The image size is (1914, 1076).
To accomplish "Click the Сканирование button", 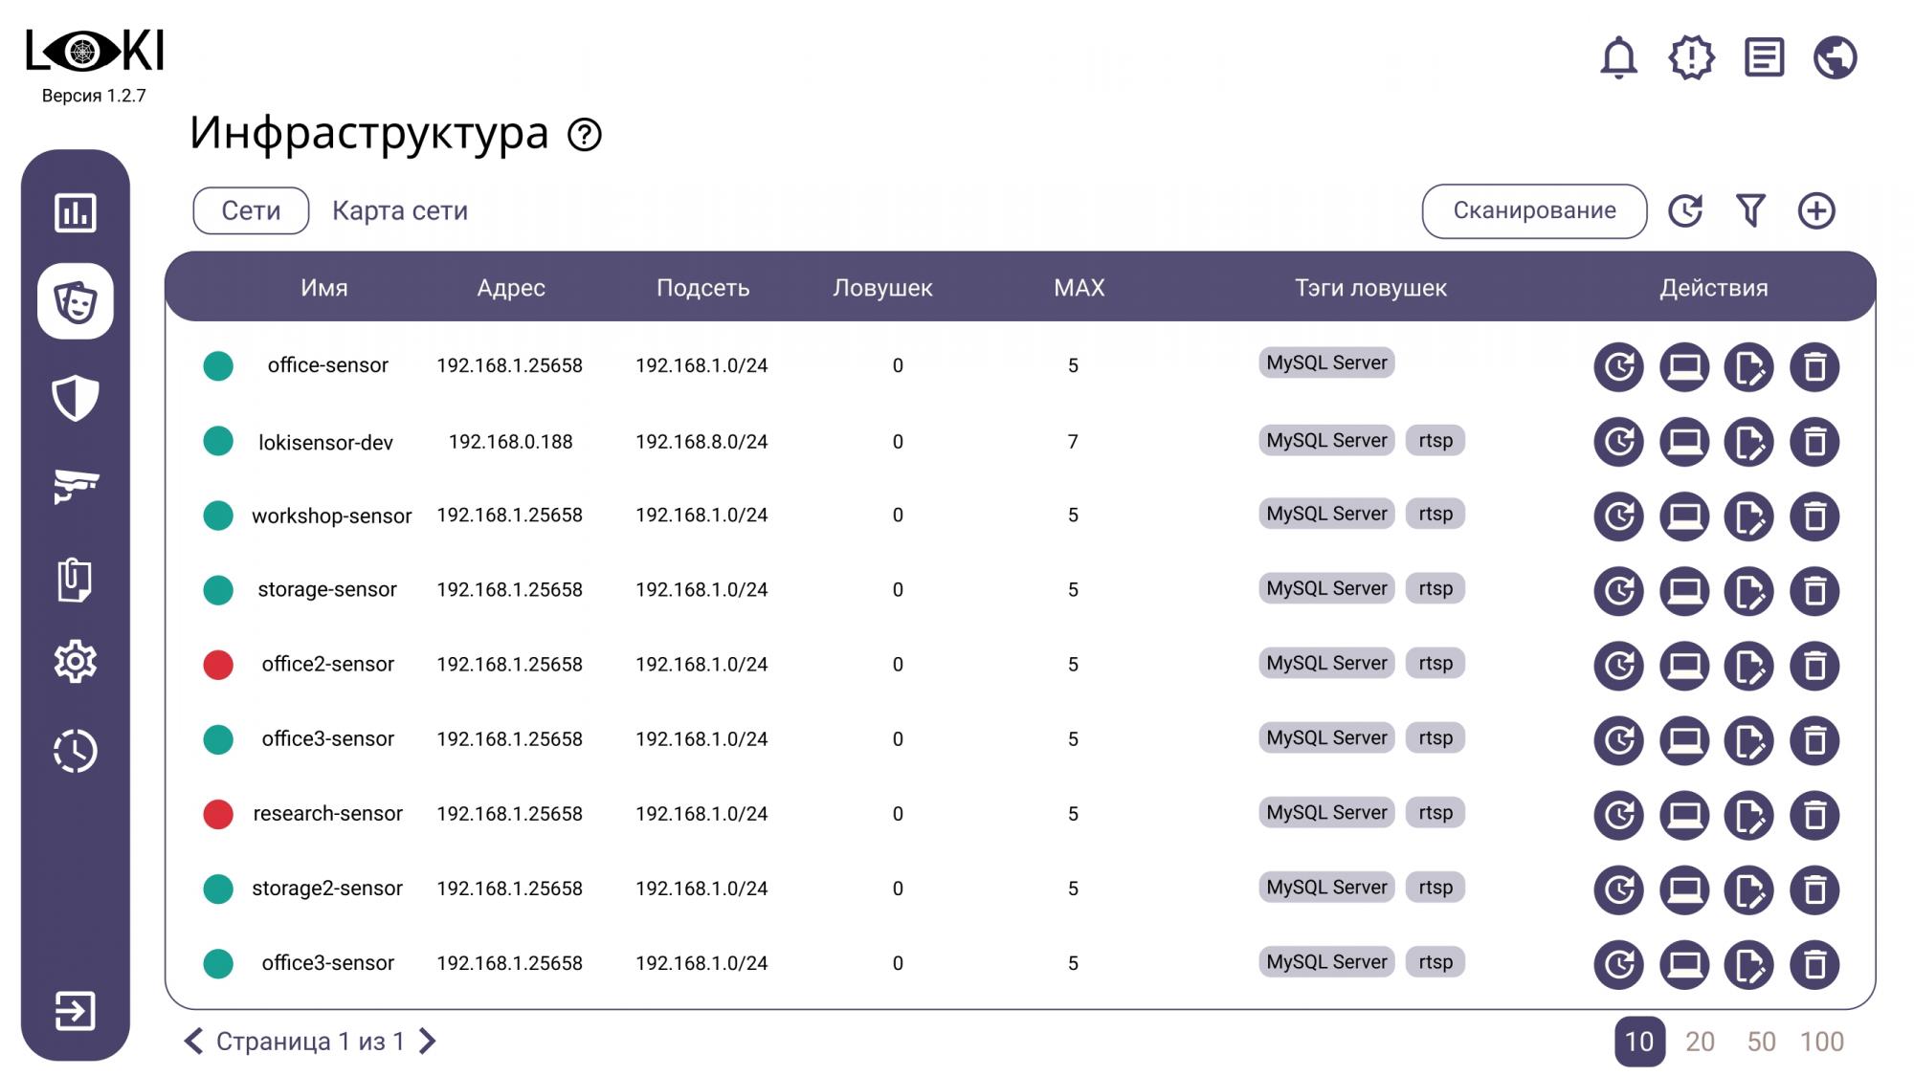I will pos(1534,210).
